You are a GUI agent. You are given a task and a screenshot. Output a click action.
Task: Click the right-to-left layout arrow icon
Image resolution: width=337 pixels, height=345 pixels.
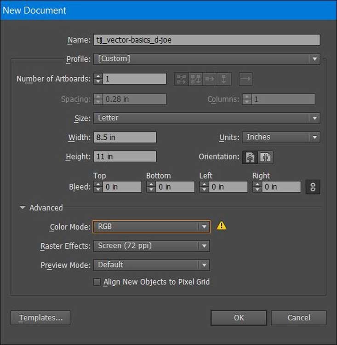click(x=246, y=79)
